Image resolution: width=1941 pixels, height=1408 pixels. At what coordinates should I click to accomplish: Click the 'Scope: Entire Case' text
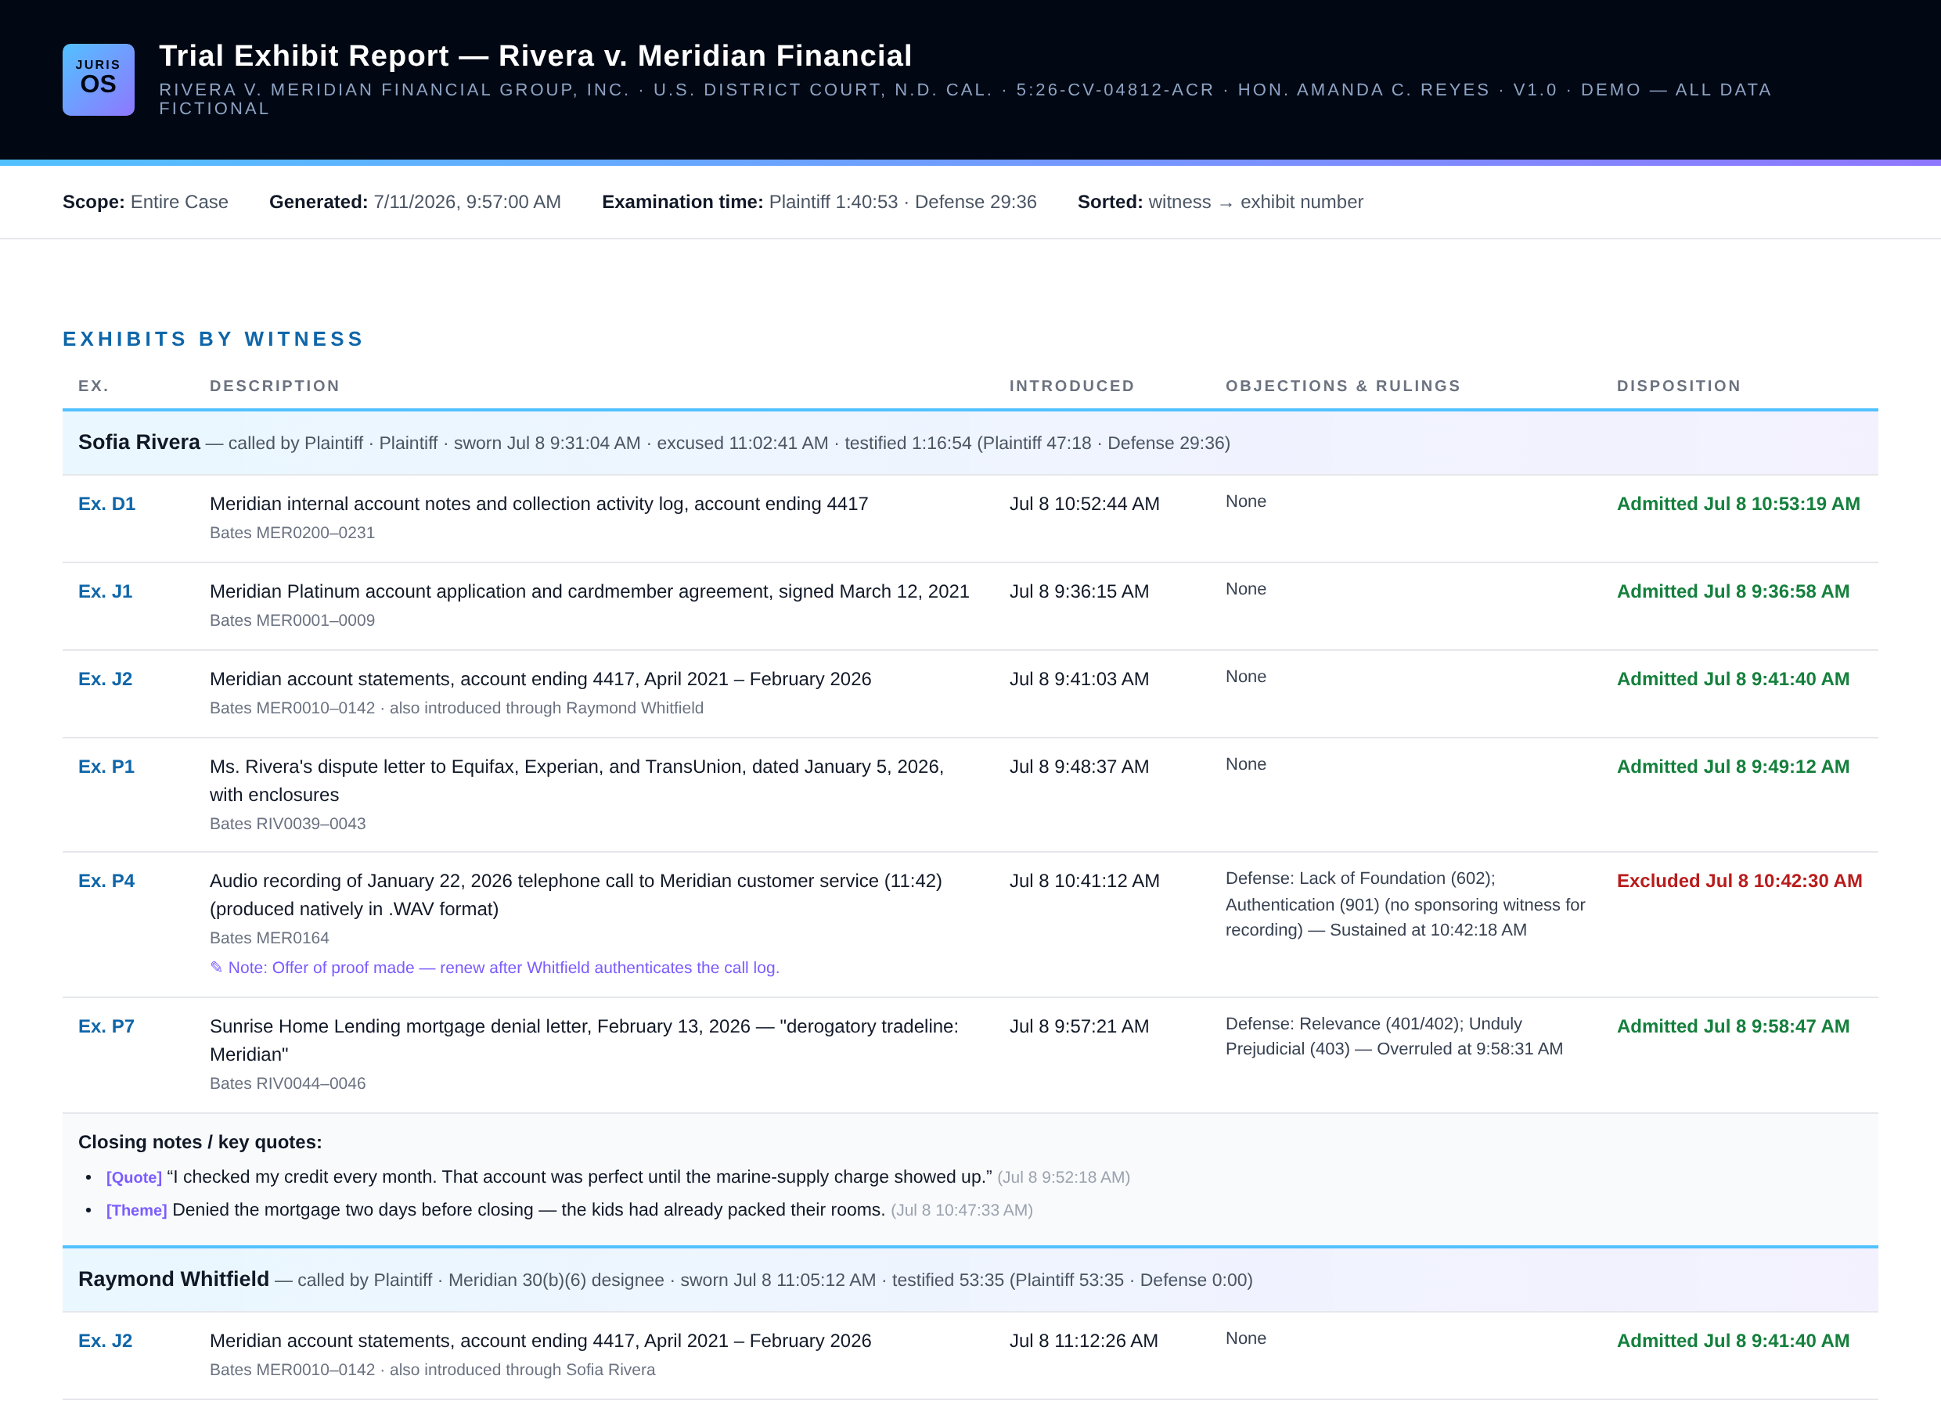pyautogui.click(x=146, y=202)
